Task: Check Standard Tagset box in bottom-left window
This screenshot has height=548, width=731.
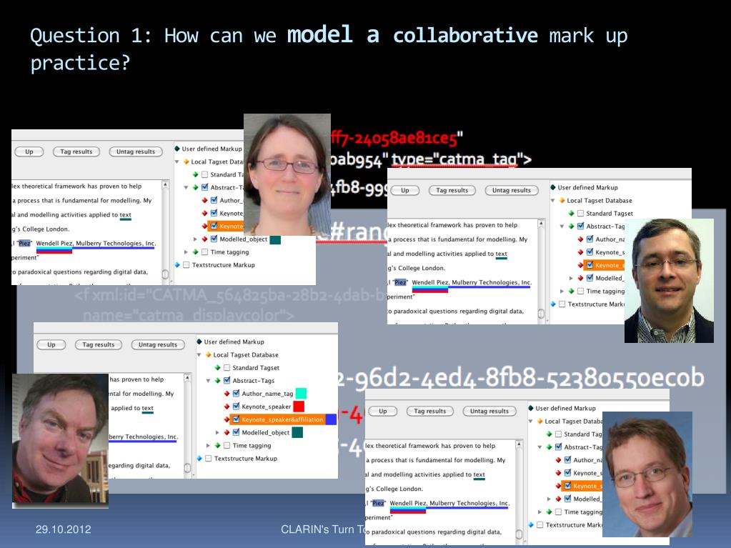Action: (x=227, y=368)
